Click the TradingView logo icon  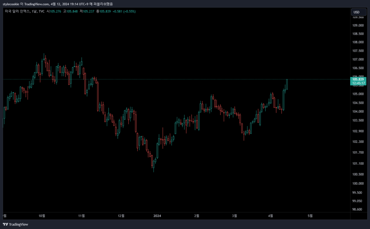point(5,224)
